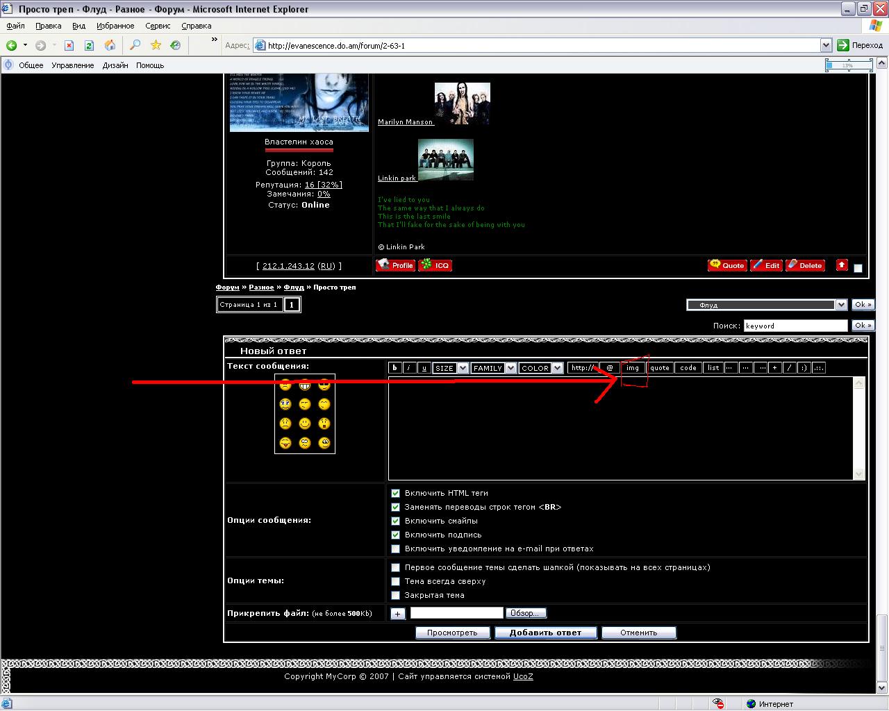Open the 'Вид' menu

pyautogui.click(x=78, y=26)
